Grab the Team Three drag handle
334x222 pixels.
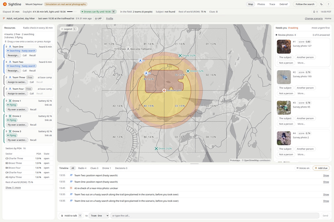(6, 77)
